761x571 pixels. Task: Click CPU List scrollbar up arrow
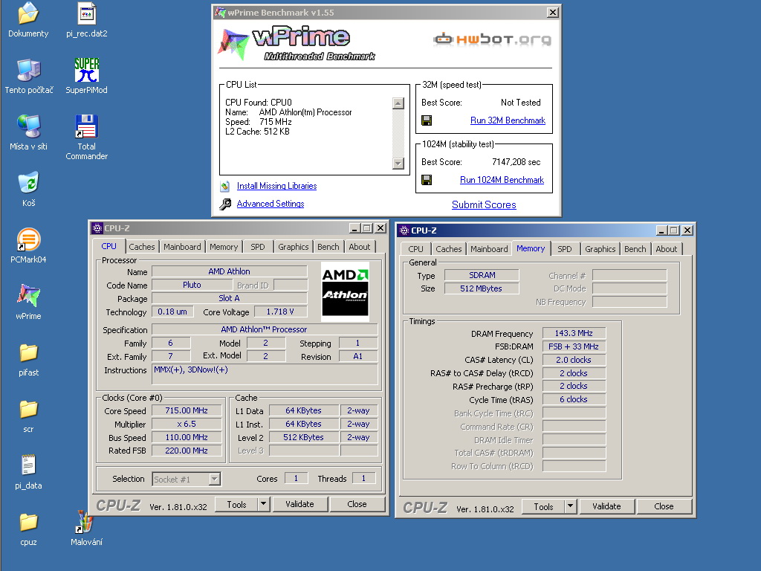pos(398,103)
